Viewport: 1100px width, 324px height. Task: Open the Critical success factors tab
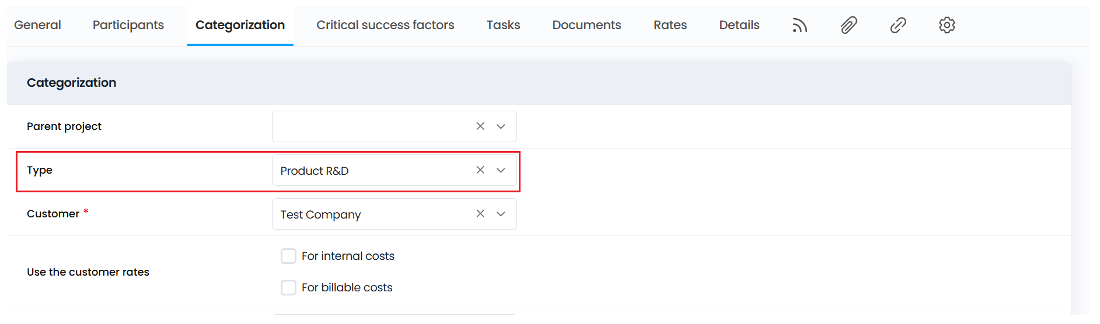click(x=385, y=25)
